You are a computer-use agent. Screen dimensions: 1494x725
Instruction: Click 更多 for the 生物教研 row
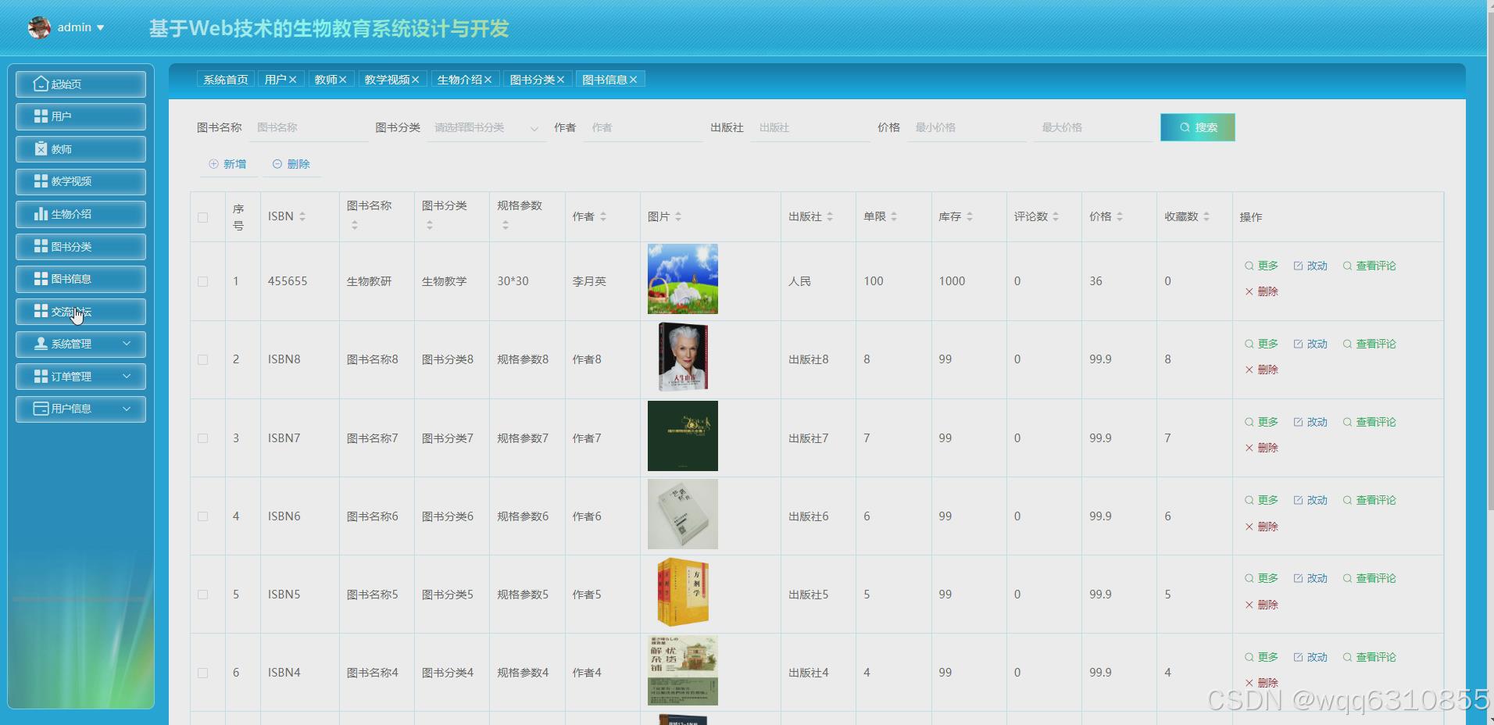1261,266
